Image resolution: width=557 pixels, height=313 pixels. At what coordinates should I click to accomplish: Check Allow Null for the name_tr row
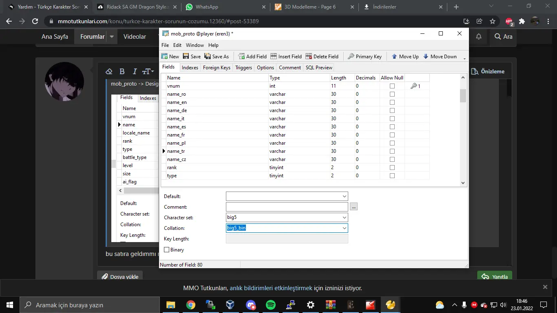click(x=392, y=151)
